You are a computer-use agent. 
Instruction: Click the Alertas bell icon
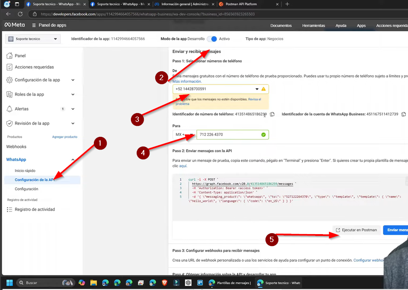coord(9,109)
